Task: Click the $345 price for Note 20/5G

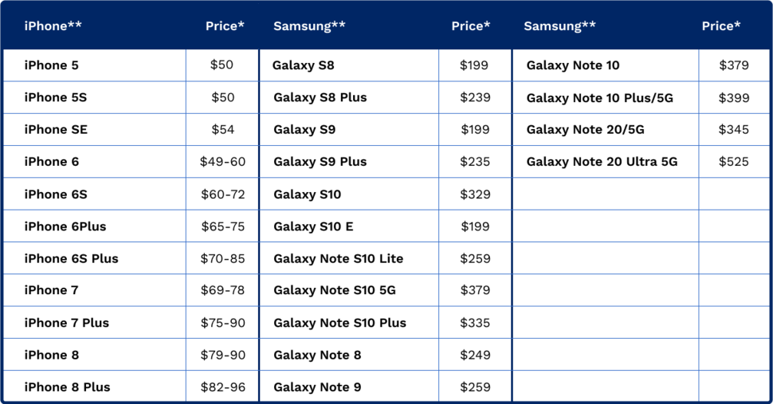Action: [734, 130]
